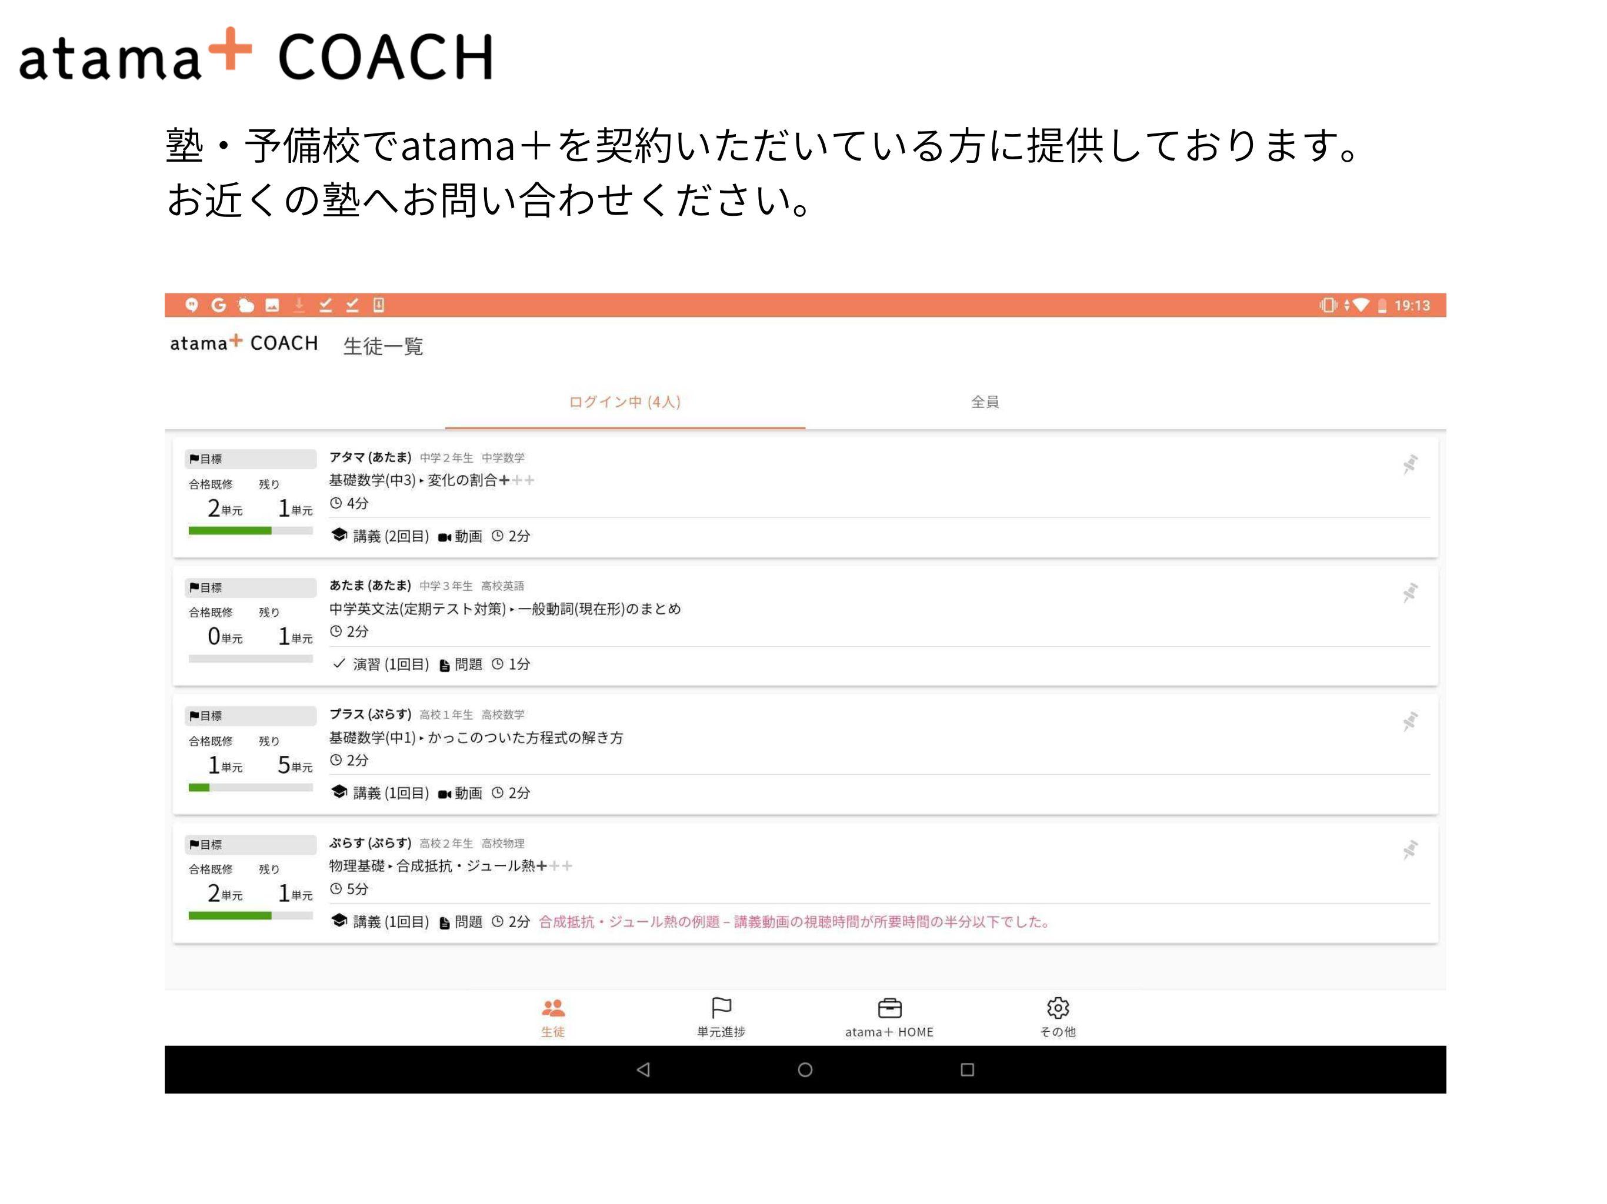Click アタマ card's green progress bar

point(251,531)
